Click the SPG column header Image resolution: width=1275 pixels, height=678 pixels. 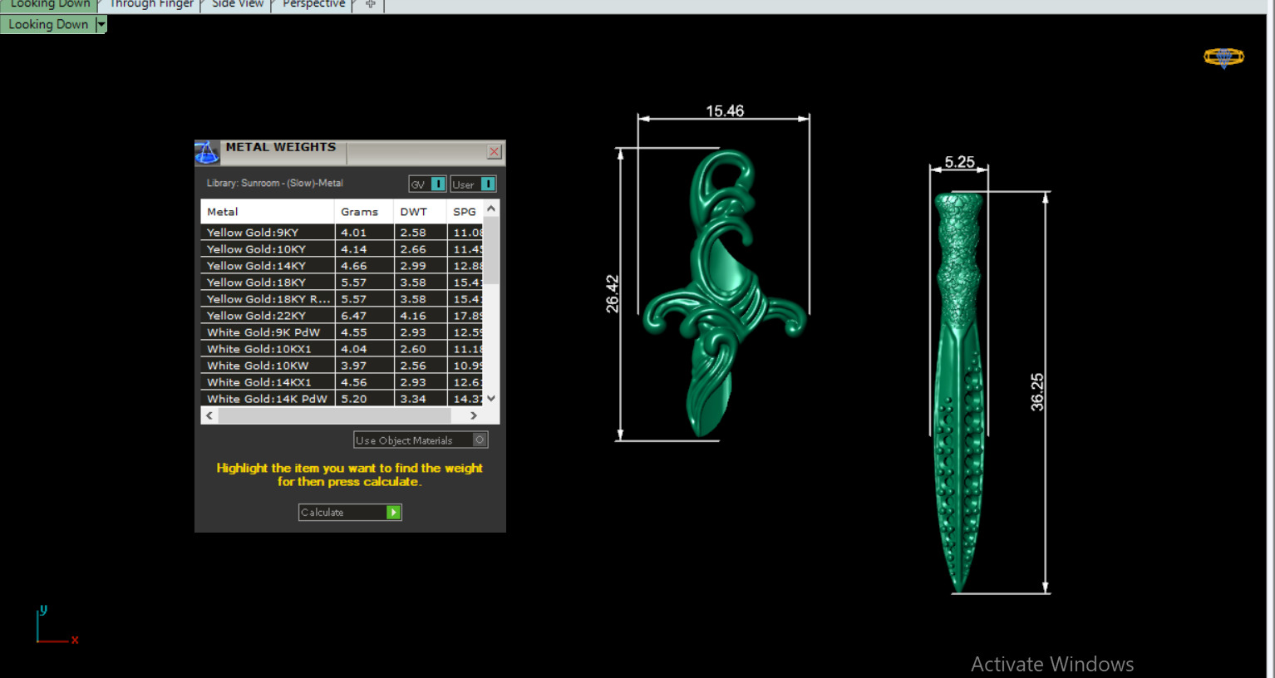465,212
